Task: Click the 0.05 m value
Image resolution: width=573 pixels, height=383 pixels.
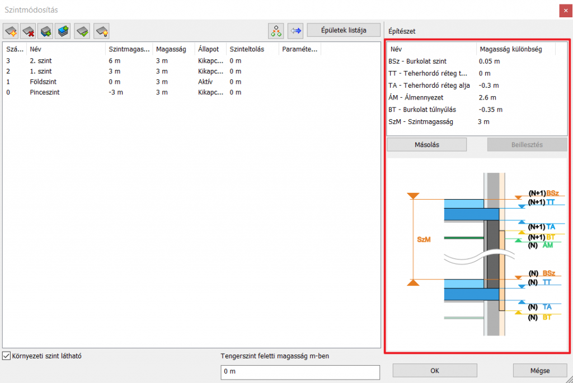Action: 489,62
